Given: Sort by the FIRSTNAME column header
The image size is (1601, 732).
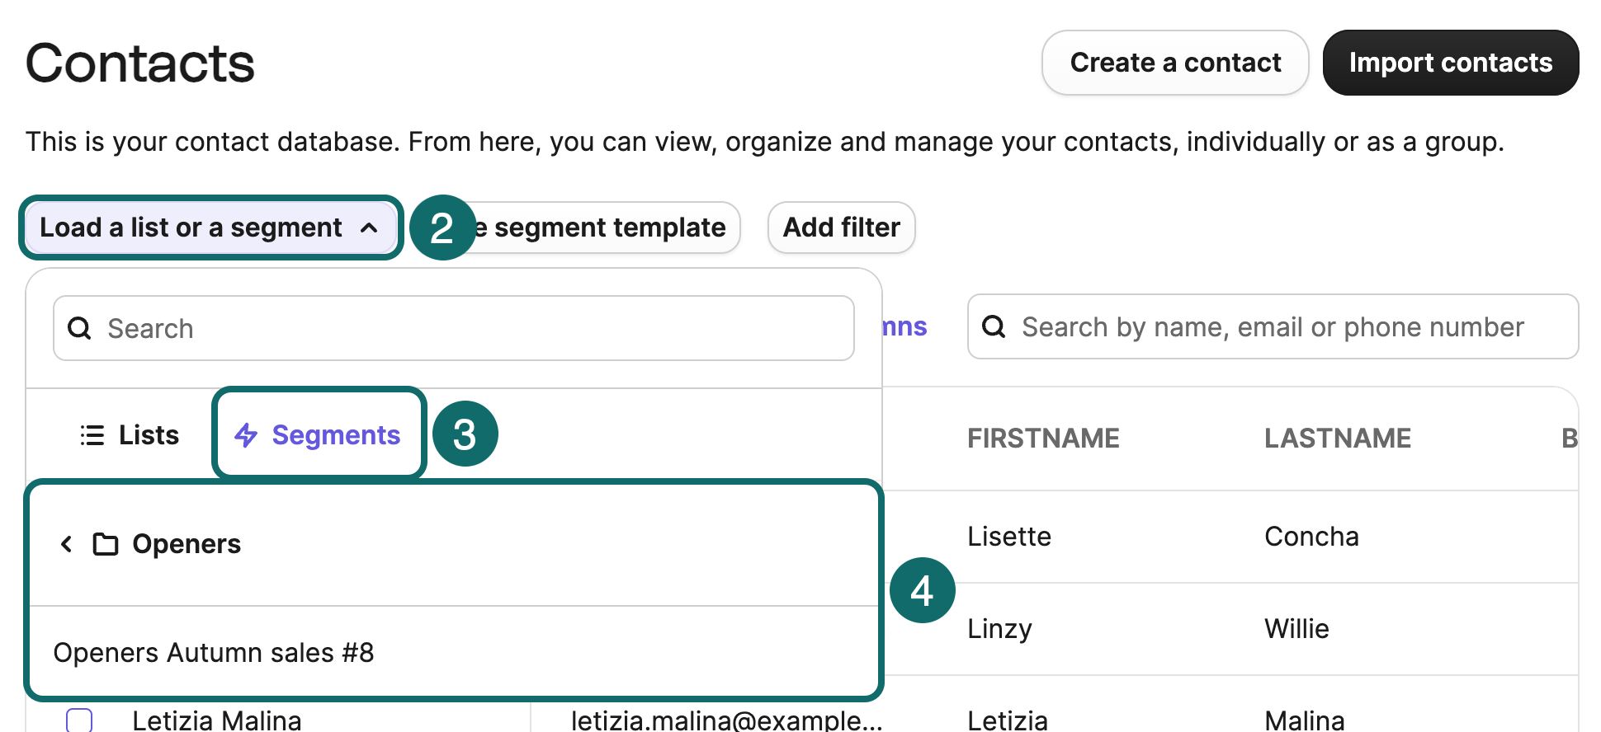Looking at the screenshot, I should pyautogui.click(x=1043, y=438).
